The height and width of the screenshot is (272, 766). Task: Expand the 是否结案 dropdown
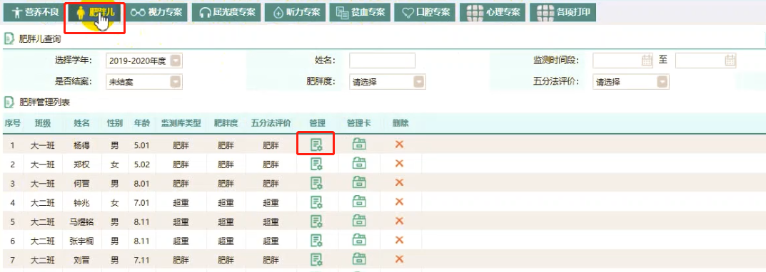176,82
